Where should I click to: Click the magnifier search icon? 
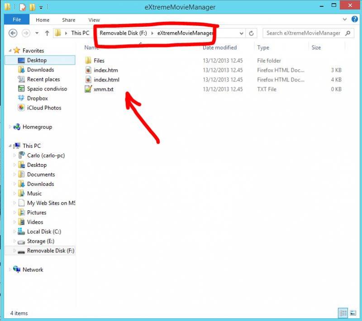point(348,33)
